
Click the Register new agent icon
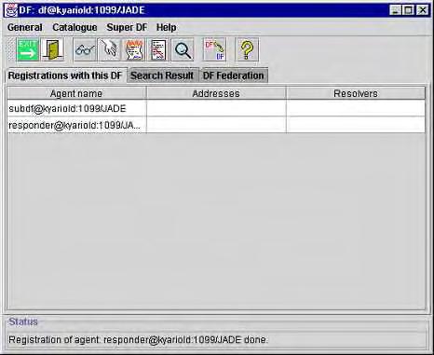pyautogui.click(x=134, y=49)
